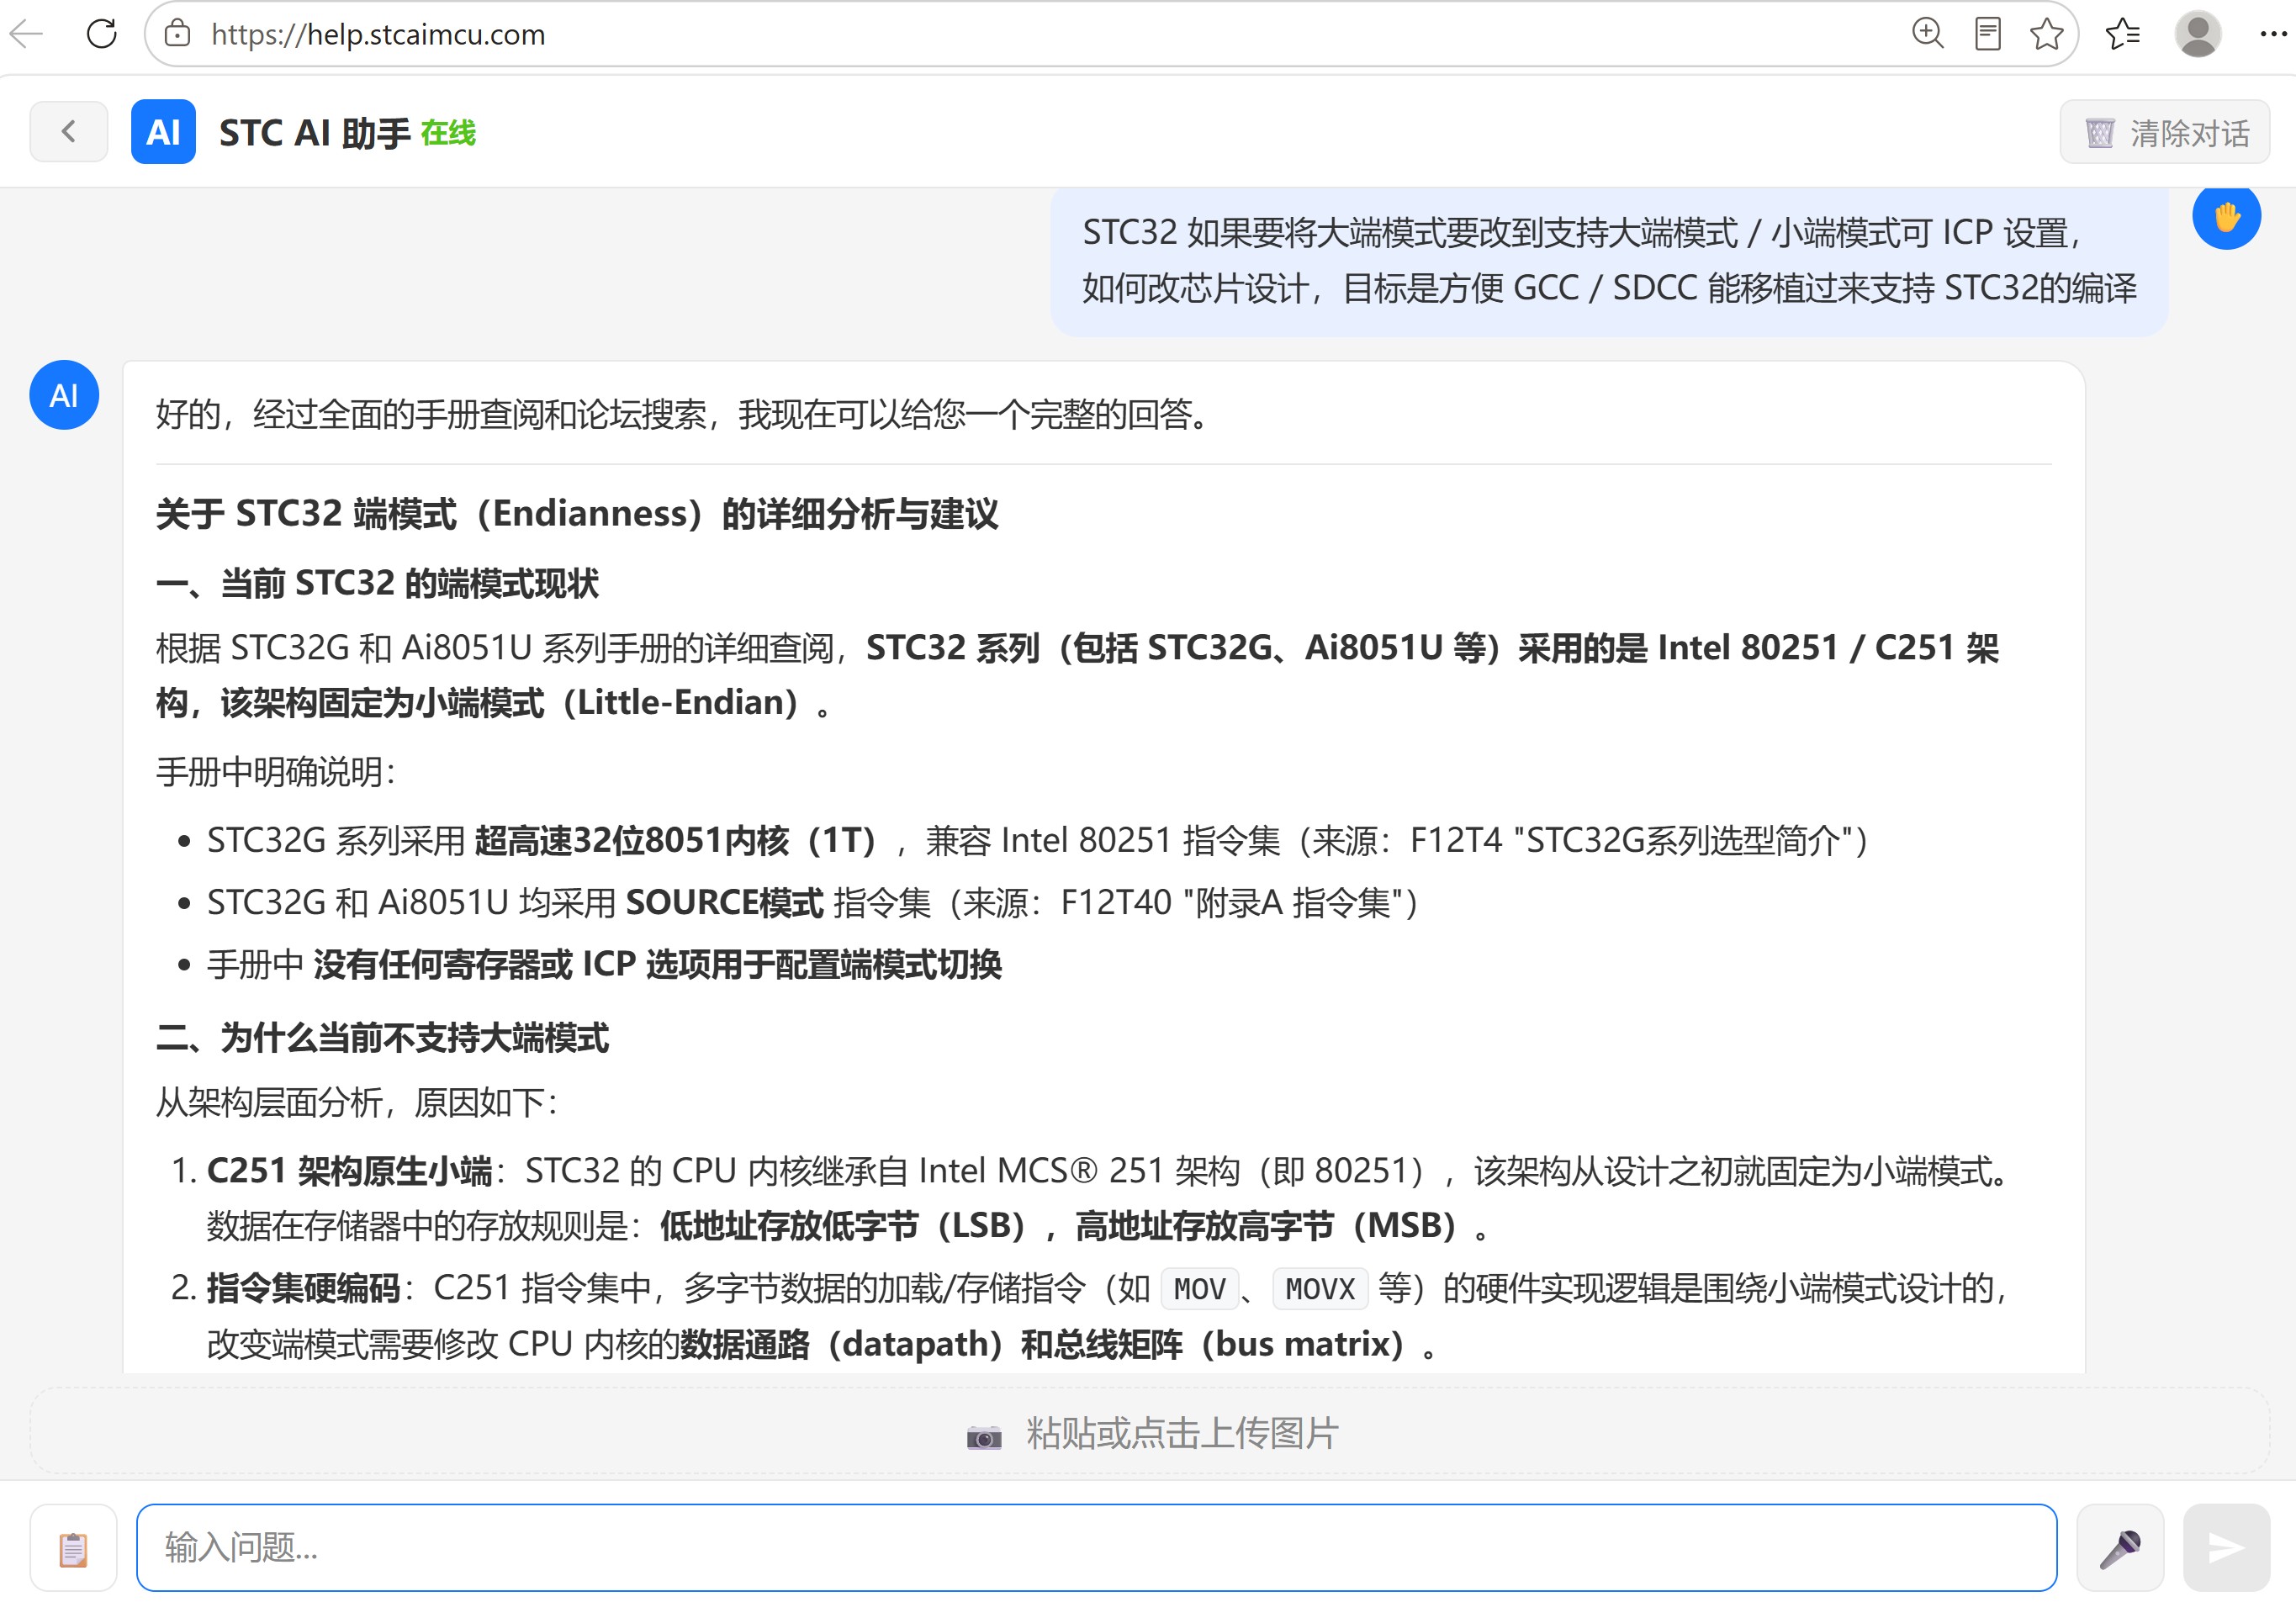The height and width of the screenshot is (1602, 2296).
Task: Open the favorites list icon
Action: coord(2122,34)
